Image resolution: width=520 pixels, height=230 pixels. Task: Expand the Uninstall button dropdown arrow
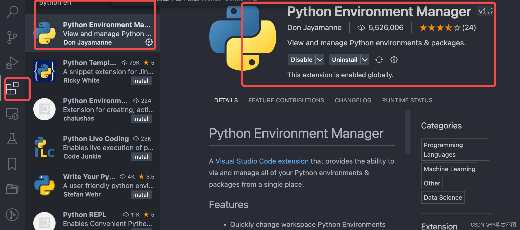click(365, 60)
